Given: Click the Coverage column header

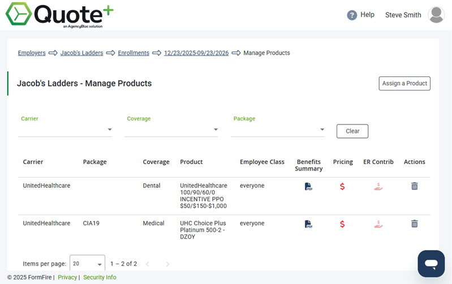Looking at the screenshot, I should coord(156,162).
